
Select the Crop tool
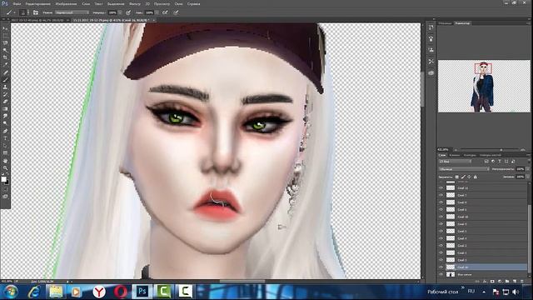(5, 57)
